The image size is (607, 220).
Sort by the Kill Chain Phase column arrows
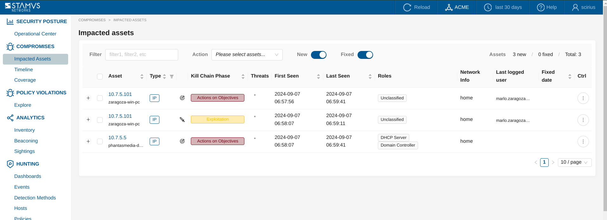[x=243, y=76]
